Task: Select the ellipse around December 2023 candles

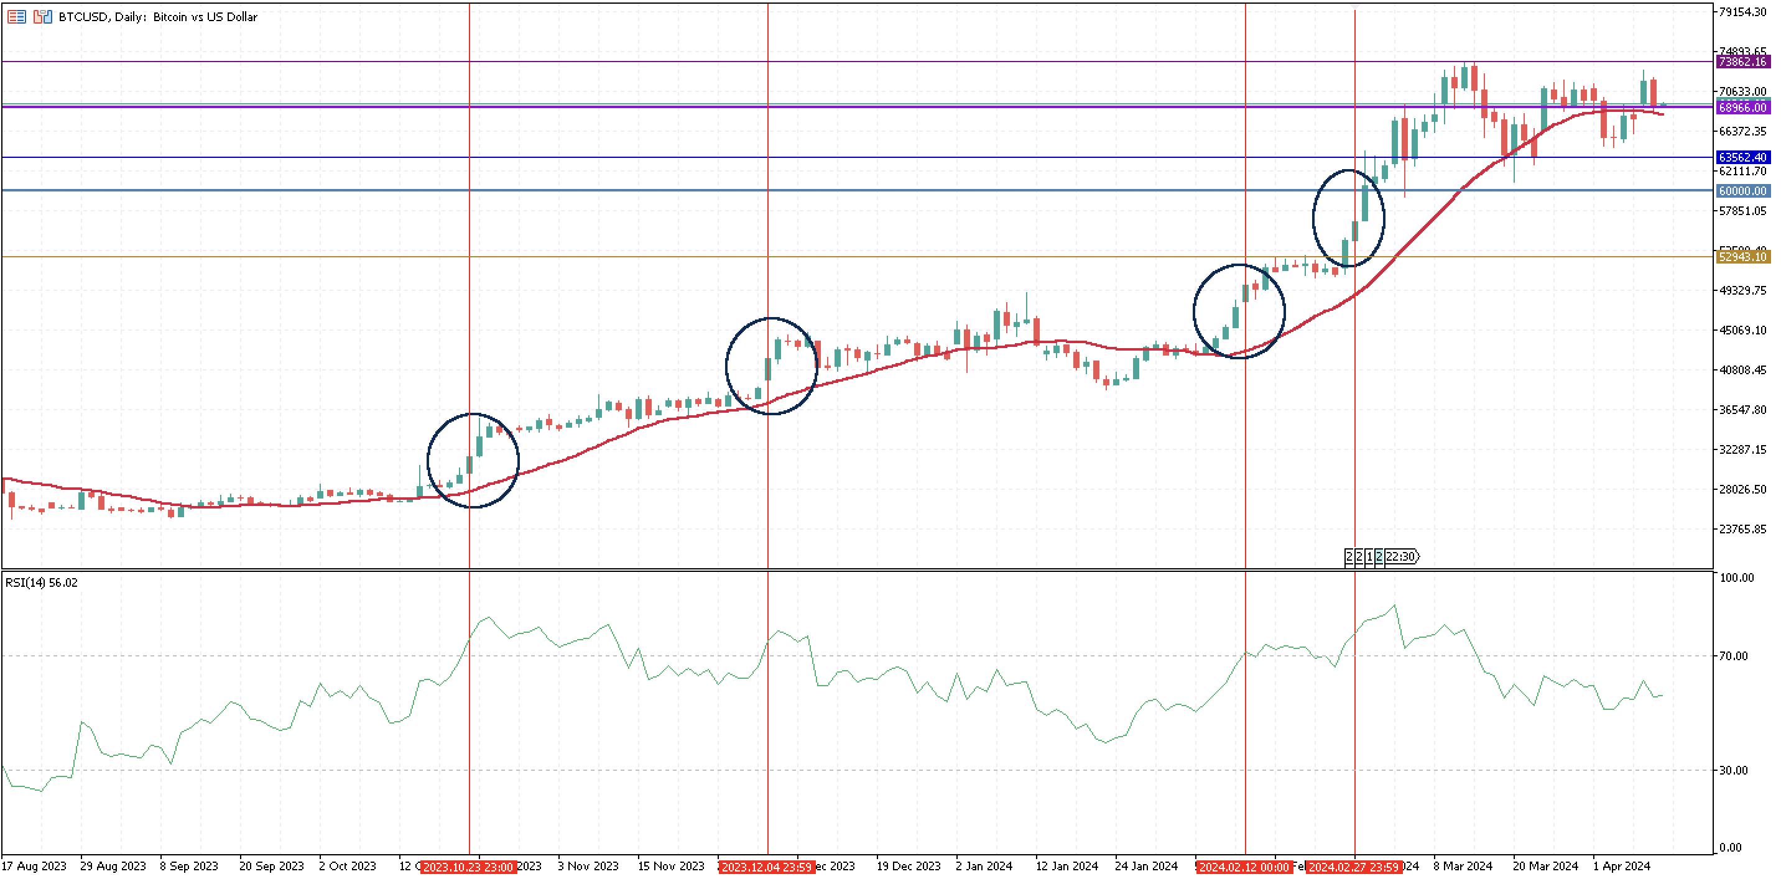Action: coord(726,366)
